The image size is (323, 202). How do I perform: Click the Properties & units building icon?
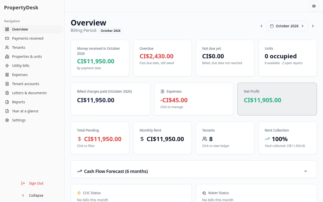coord(7,57)
